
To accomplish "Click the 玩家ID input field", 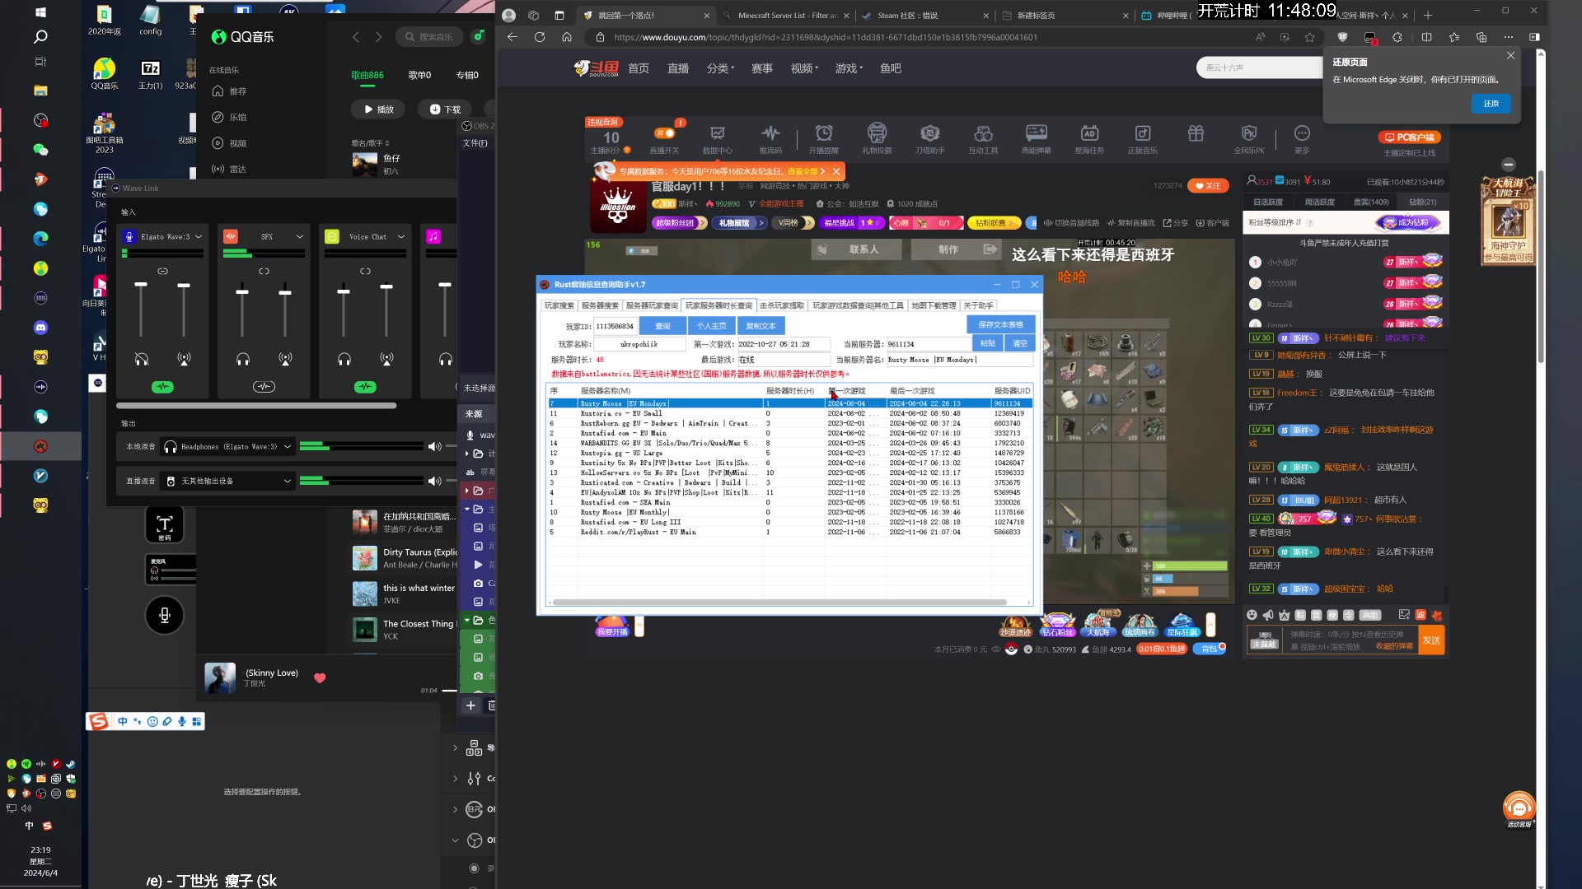I will [615, 326].
